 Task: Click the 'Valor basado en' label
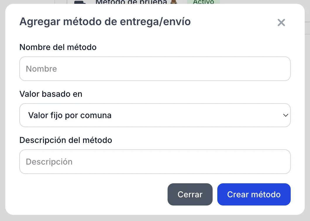[x=51, y=94]
